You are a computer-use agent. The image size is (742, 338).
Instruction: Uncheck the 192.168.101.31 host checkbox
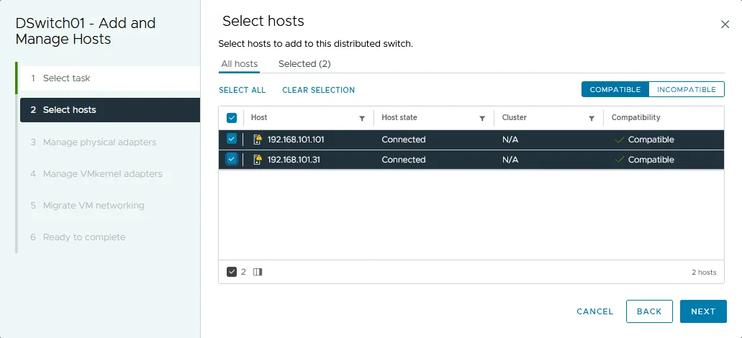pyautogui.click(x=232, y=160)
